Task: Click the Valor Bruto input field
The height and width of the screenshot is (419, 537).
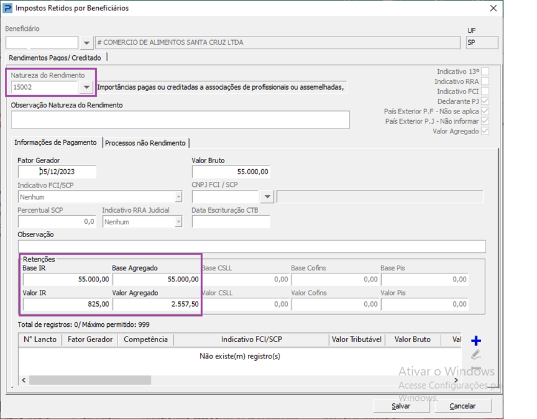Action: (x=231, y=172)
